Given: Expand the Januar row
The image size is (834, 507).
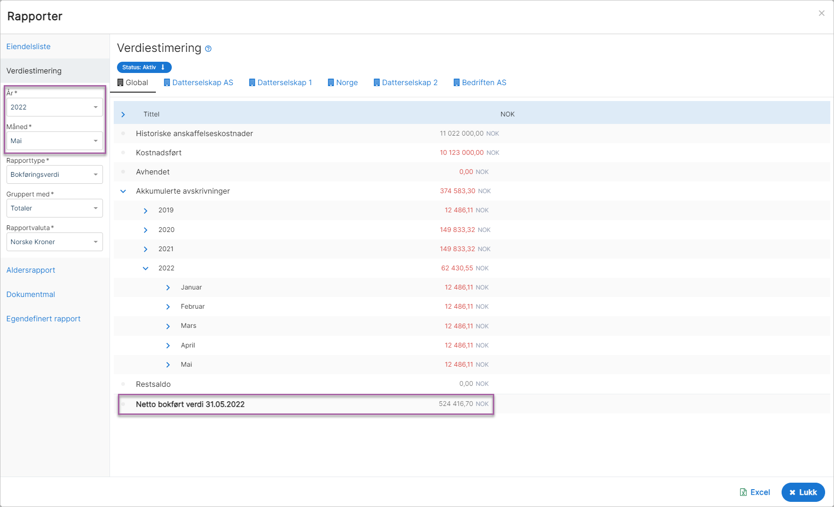Looking at the screenshot, I should coord(168,287).
